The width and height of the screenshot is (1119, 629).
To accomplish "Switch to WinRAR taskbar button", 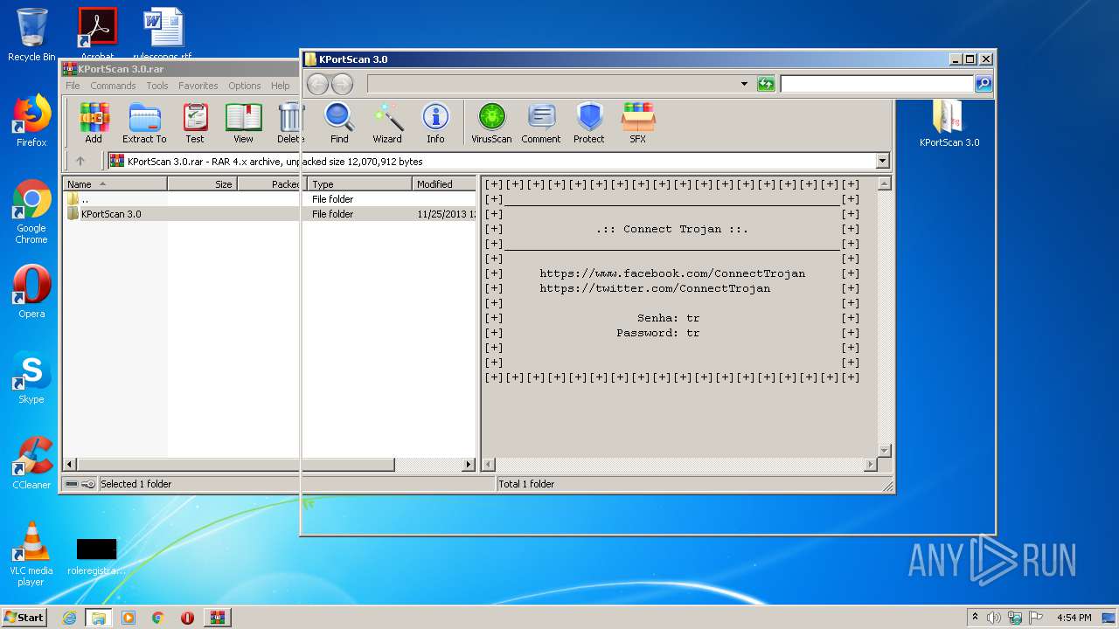I will click(x=218, y=618).
